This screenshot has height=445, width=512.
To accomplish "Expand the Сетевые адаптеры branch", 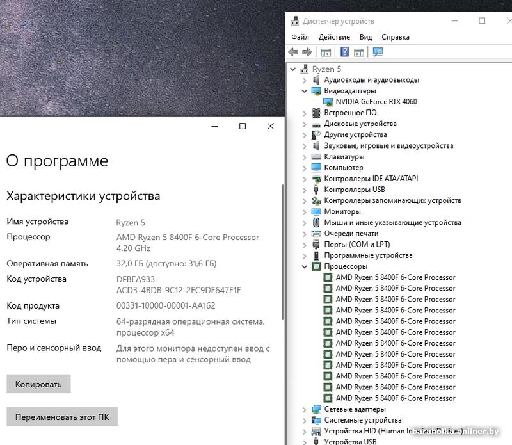I will [305, 409].
